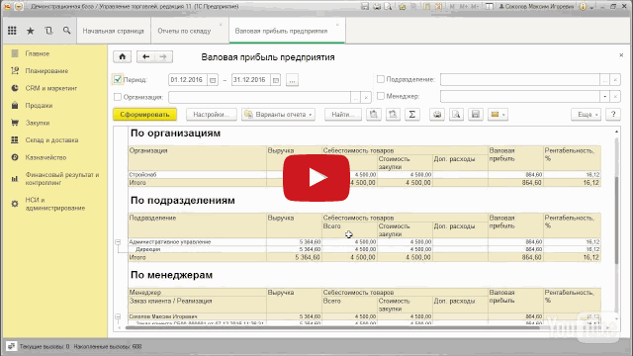This screenshot has height=356, width=633.
Task: Click the sum (sigma) toolbar icon
Action: pyautogui.click(x=412, y=115)
